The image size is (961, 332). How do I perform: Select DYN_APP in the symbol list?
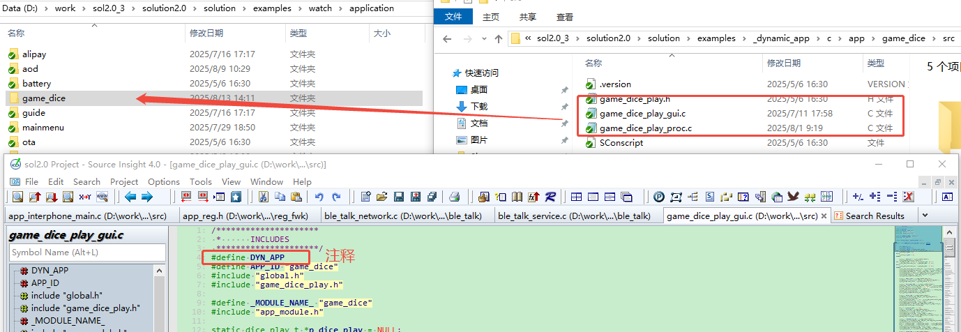pos(50,270)
